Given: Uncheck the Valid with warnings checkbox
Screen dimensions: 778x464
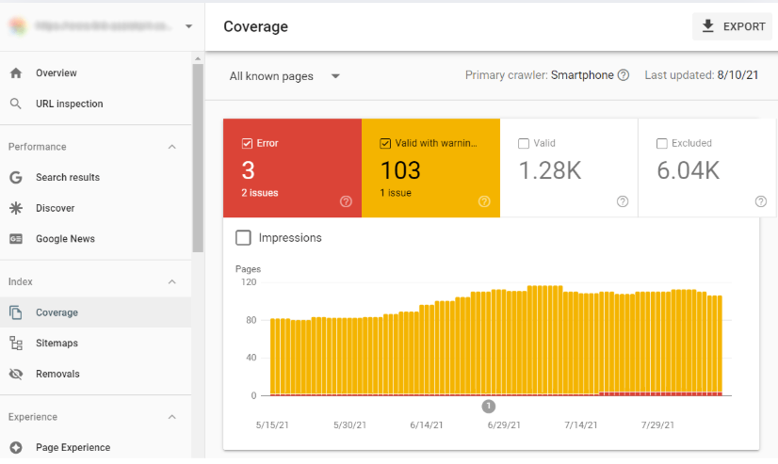Looking at the screenshot, I should tap(385, 143).
